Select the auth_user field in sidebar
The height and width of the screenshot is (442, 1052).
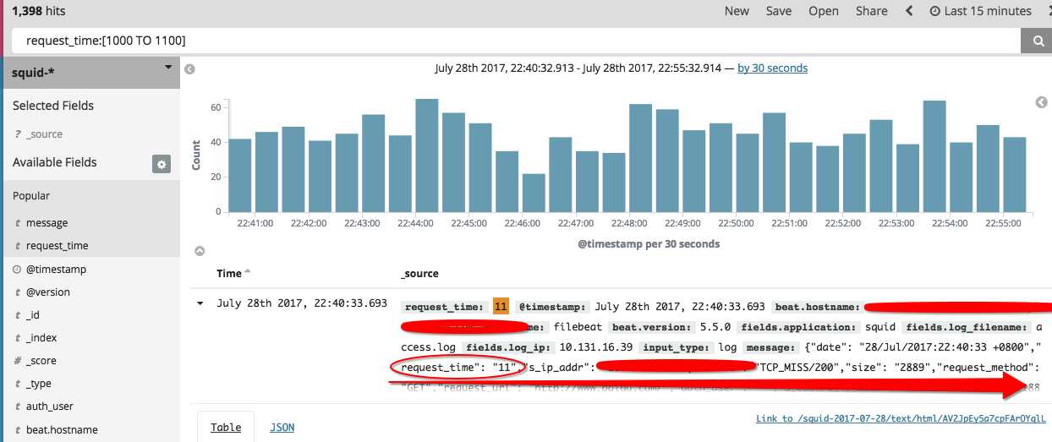pyautogui.click(x=50, y=407)
